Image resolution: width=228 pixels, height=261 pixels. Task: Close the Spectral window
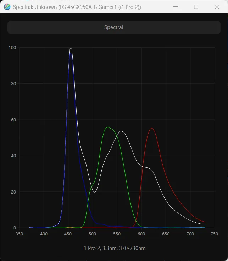point(217,7)
